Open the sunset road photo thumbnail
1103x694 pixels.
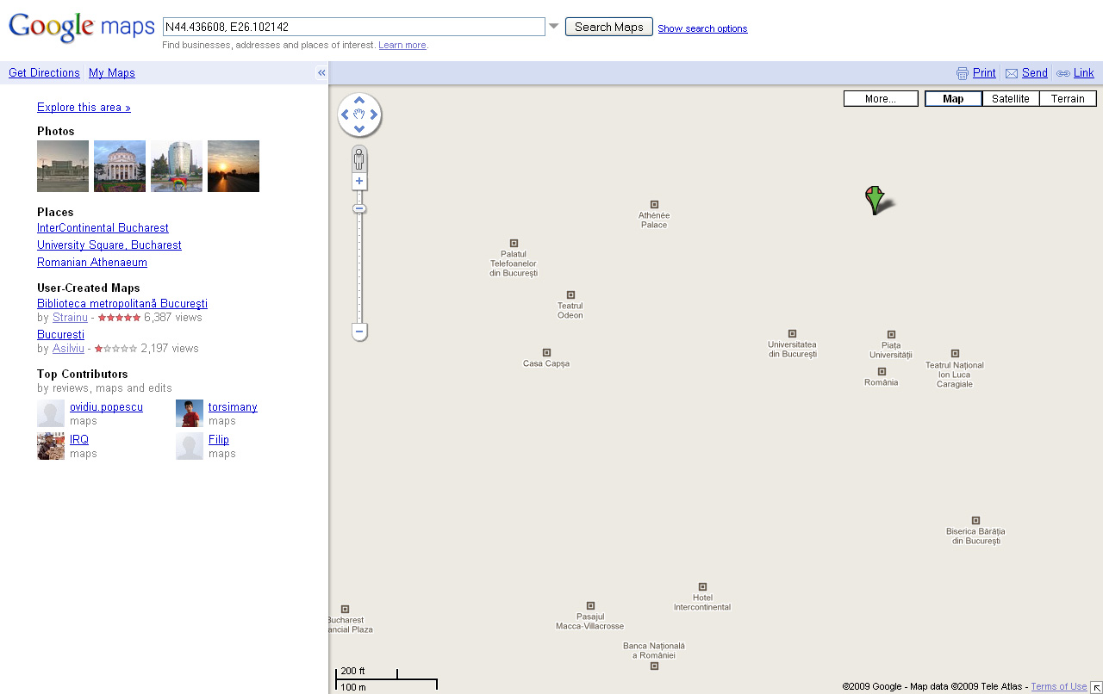click(234, 166)
